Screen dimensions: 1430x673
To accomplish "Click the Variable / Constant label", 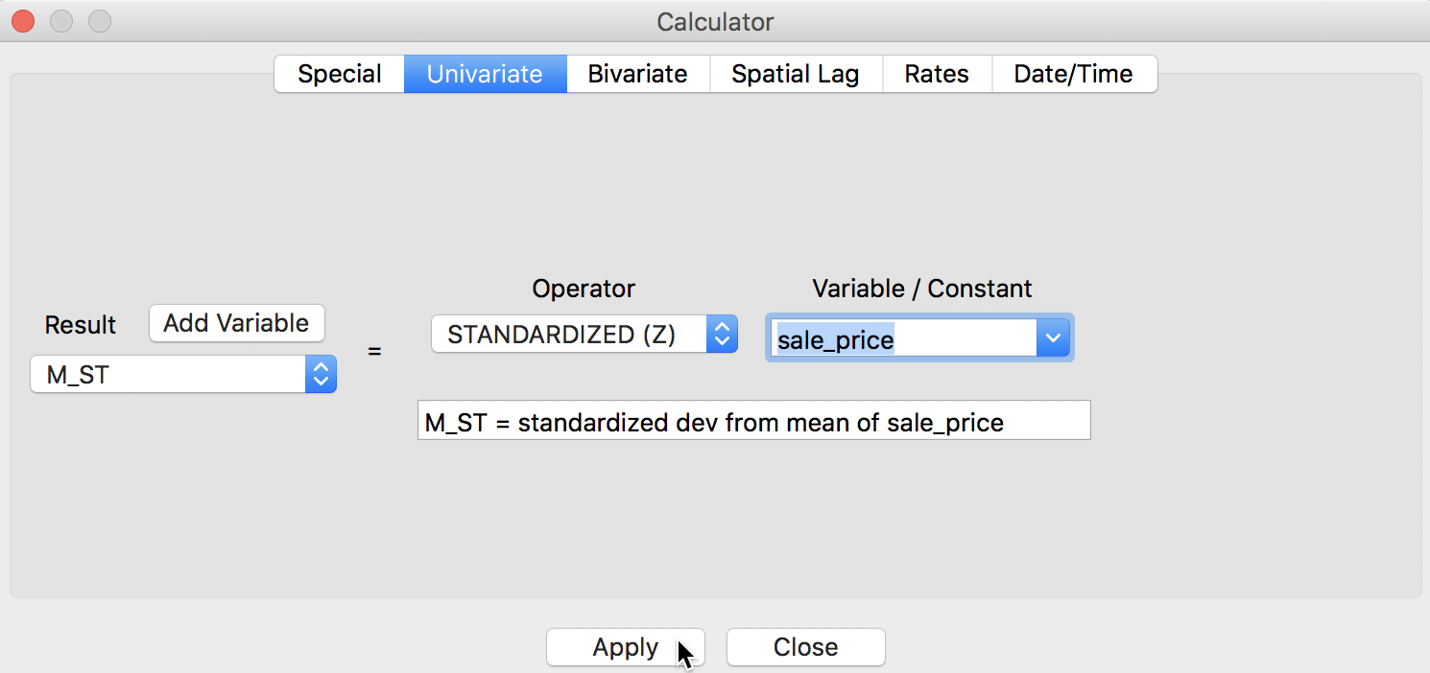I will tap(921, 289).
